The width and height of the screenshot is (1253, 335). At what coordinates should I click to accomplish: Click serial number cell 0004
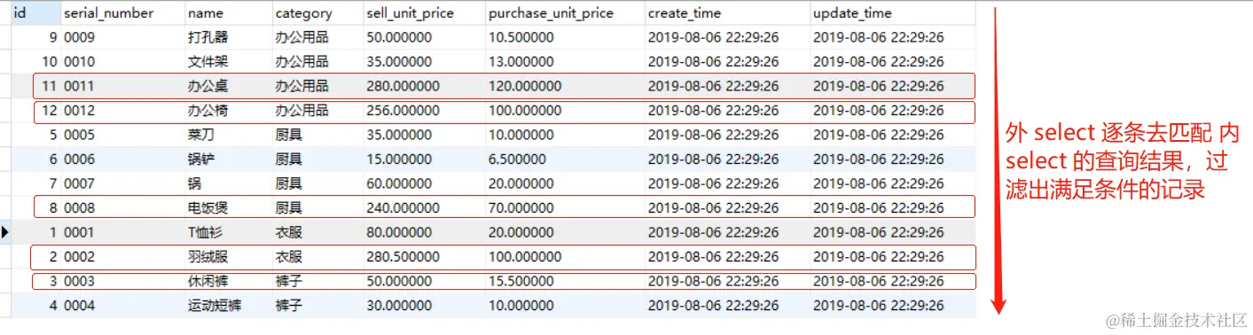click(122, 306)
